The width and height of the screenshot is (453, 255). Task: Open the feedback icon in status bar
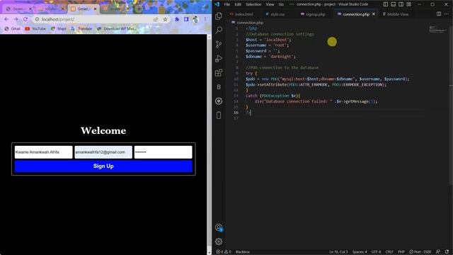click(x=438, y=252)
